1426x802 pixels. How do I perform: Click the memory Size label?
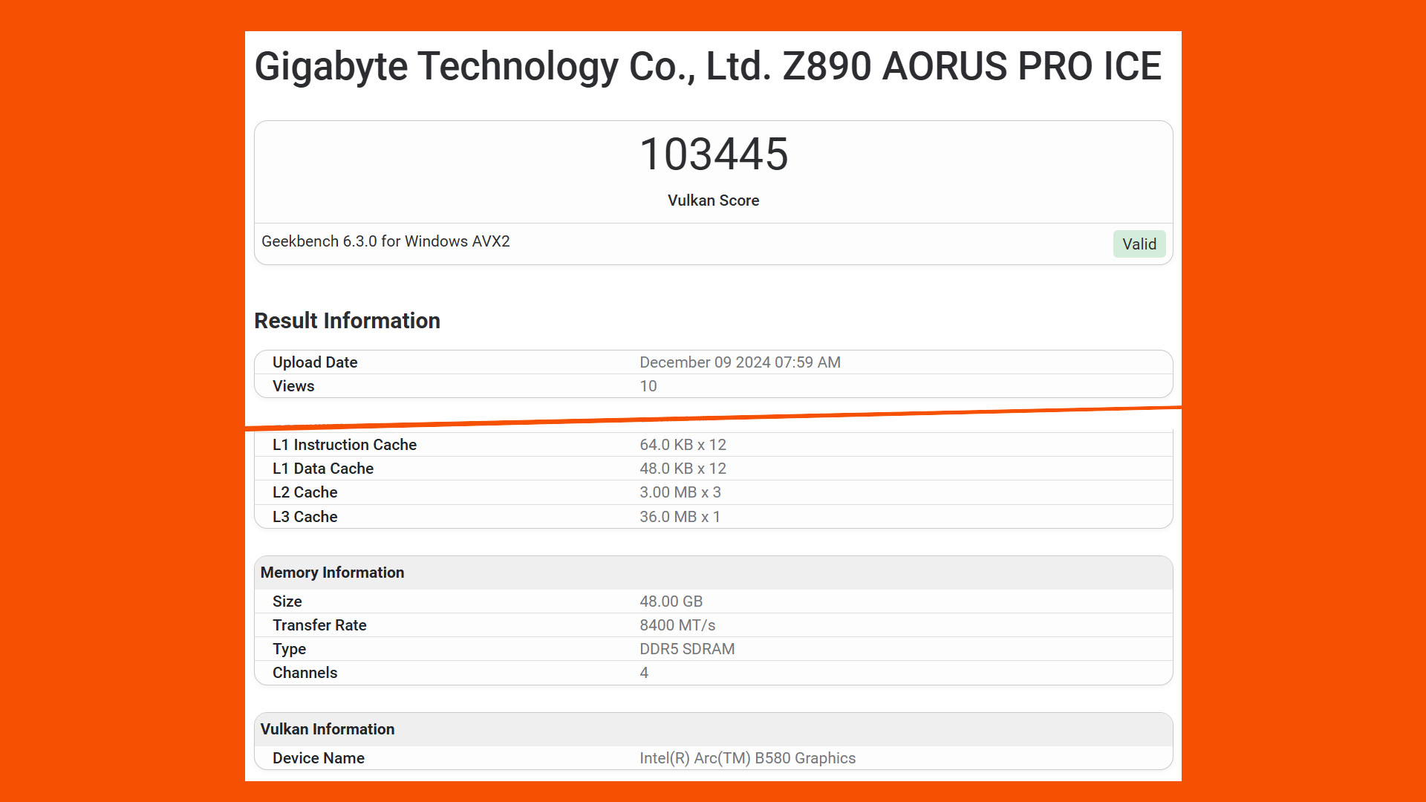287,601
